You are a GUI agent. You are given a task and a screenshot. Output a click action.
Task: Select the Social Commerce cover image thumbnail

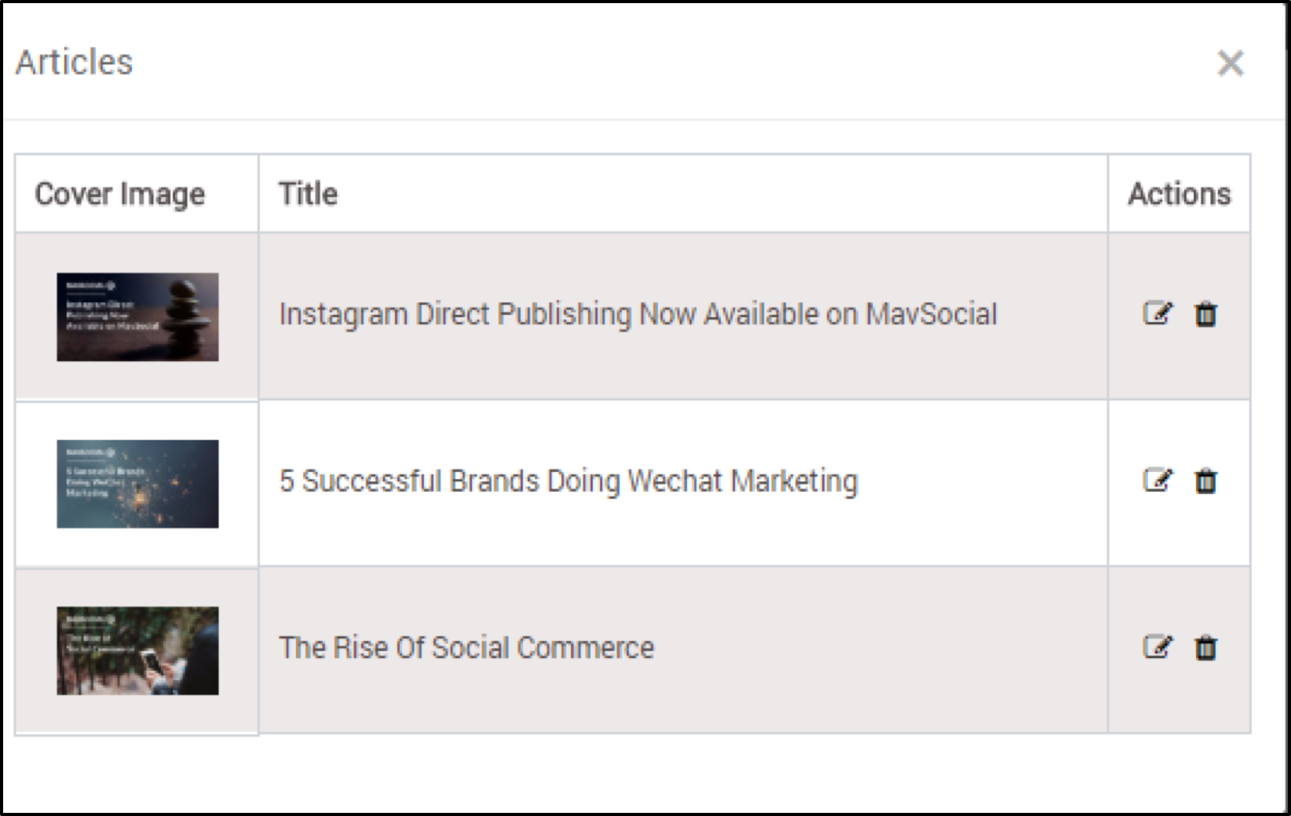(137, 650)
